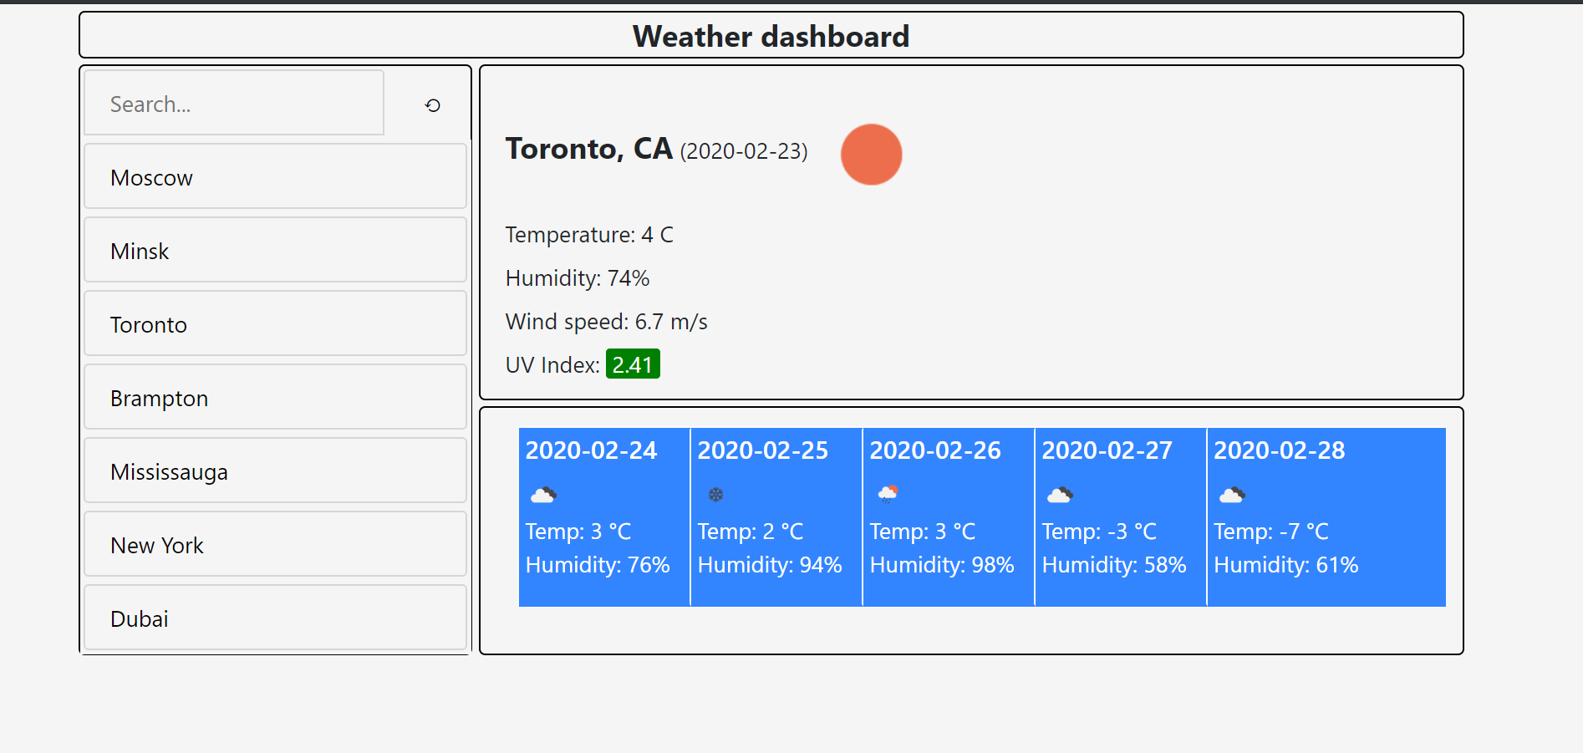The height and width of the screenshot is (753, 1583).
Task: Choose Minsk in the saved cities
Action: [275, 251]
